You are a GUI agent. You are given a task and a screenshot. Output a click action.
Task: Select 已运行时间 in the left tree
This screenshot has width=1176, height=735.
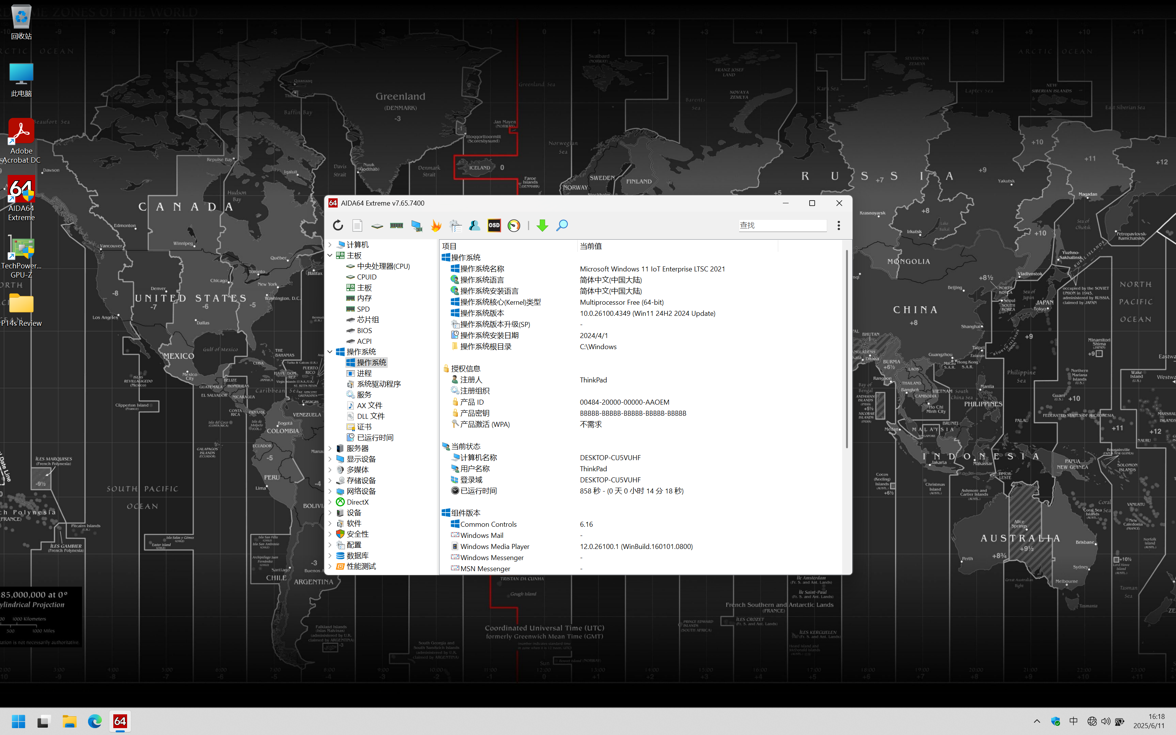pyautogui.click(x=370, y=437)
